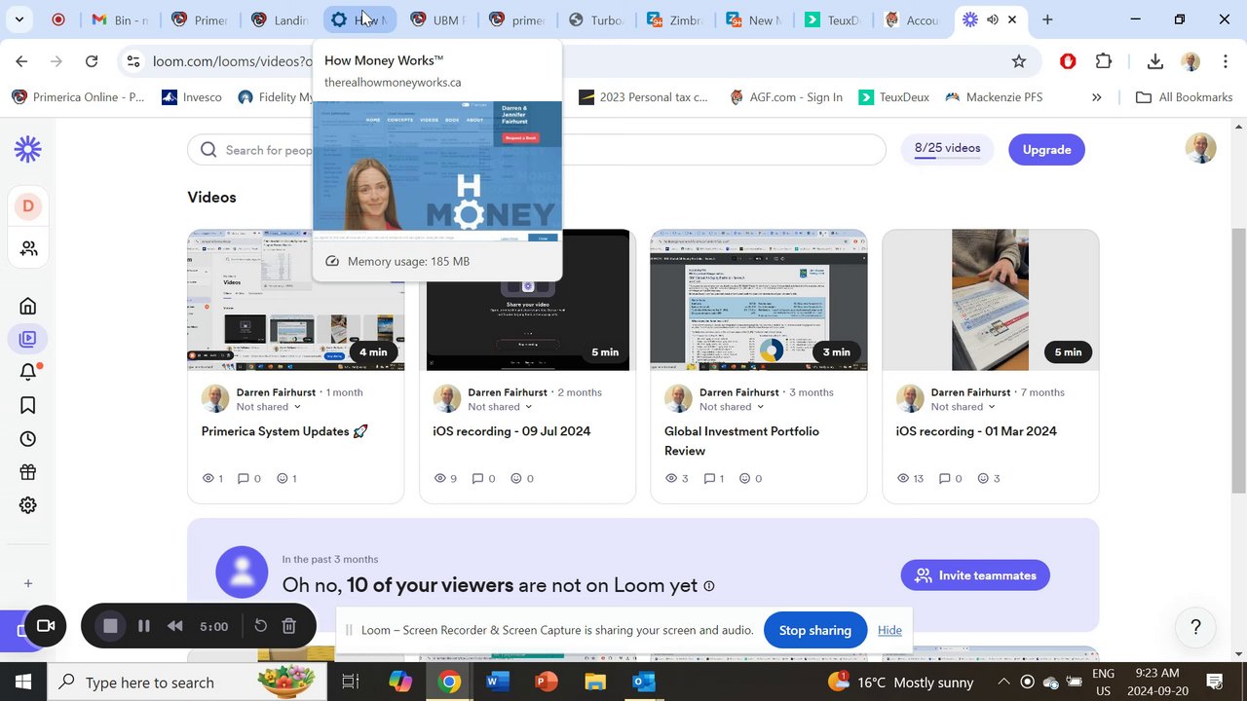Open the Windows Start menu
Screen dimensions: 1247x701
pyautogui.click(x=23, y=682)
